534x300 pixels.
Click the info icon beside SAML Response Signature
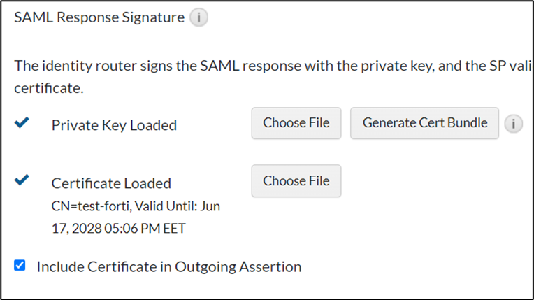[x=199, y=17]
